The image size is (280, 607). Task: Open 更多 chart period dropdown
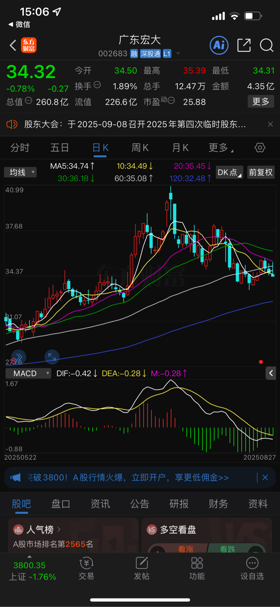pyautogui.click(x=221, y=148)
